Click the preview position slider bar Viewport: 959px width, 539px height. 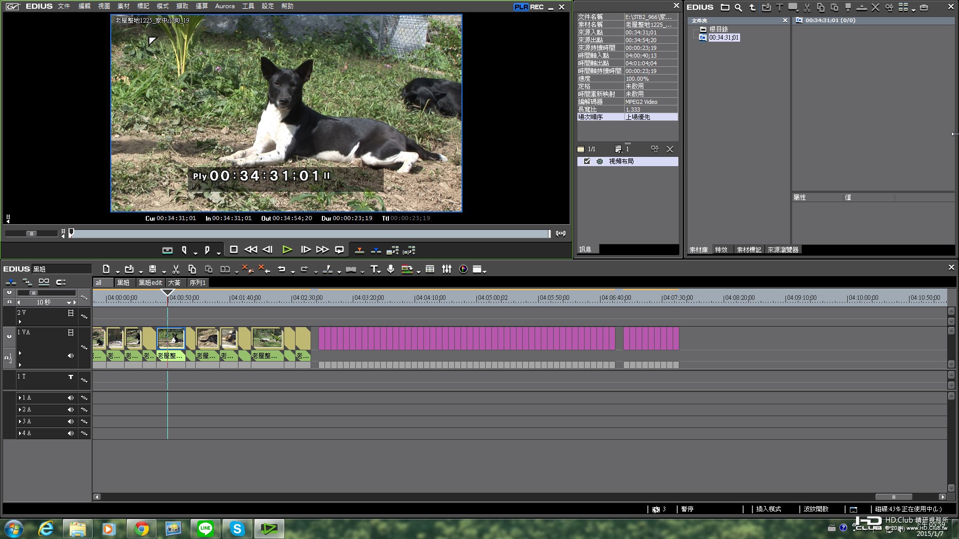[309, 233]
